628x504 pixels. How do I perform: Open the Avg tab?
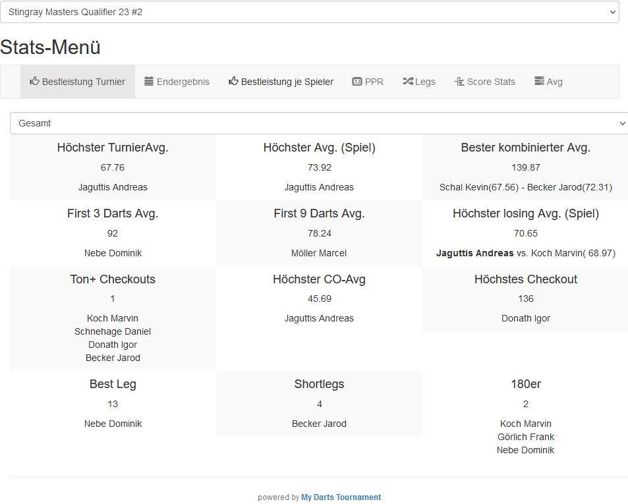pyautogui.click(x=554, y=82)
